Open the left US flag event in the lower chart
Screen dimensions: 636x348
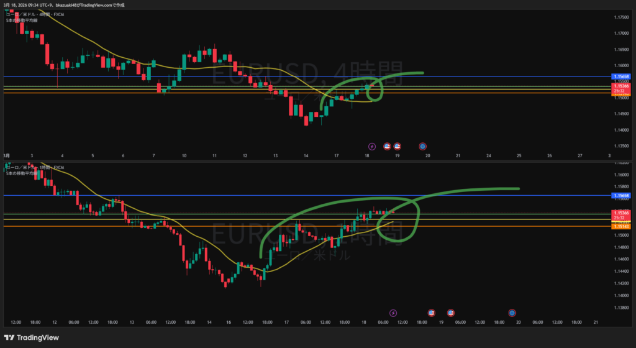(x=432, y=313)
